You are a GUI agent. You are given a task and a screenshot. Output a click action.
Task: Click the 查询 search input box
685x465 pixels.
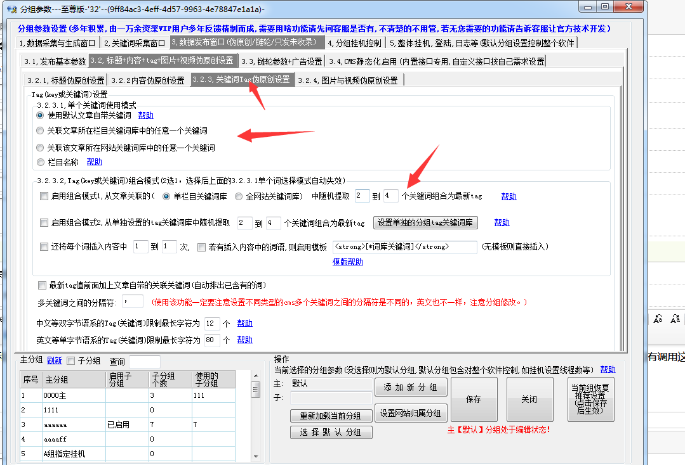[145, 362]
